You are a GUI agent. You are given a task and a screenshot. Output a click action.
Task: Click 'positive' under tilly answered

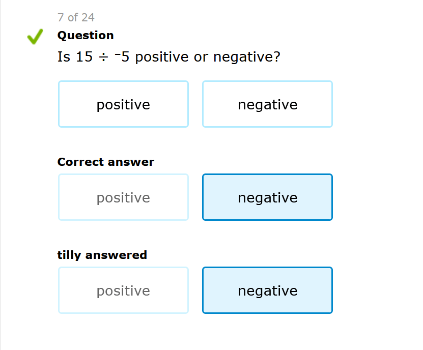pos(123,290)
